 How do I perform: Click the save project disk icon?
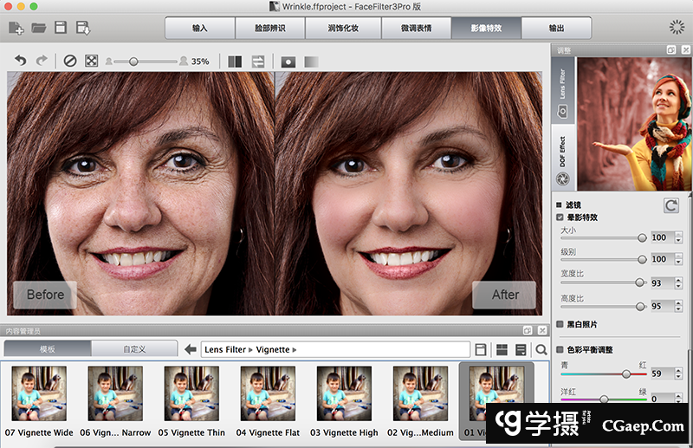coord(61,28)
